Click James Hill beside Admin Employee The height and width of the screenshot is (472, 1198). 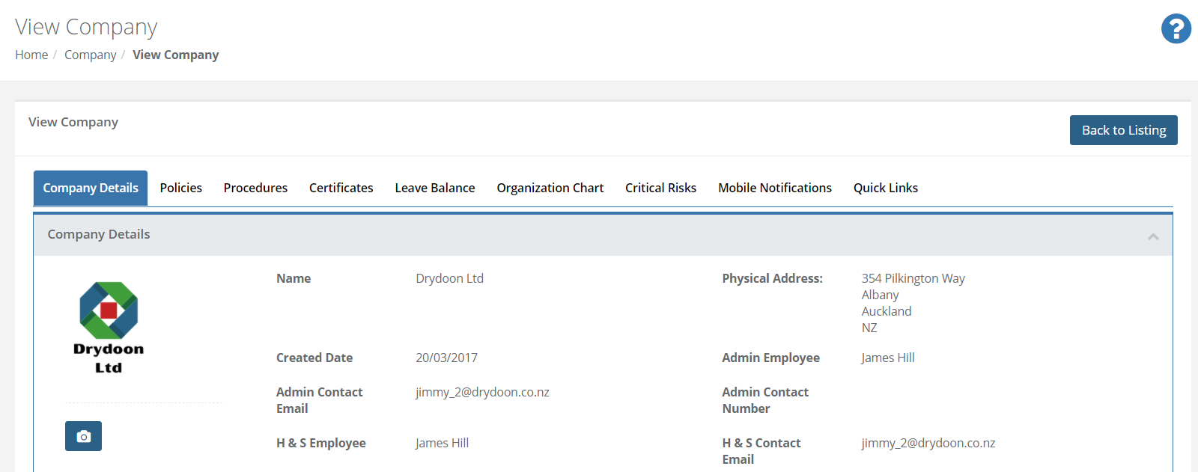[888, 358]
